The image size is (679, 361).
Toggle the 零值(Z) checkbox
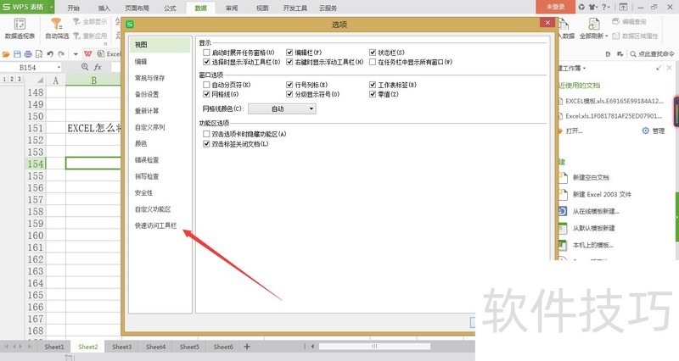click(373, 94)
